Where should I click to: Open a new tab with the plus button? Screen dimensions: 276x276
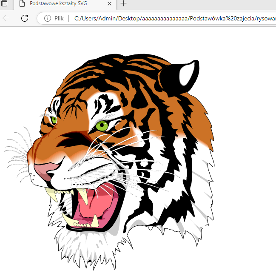(123, 3)
